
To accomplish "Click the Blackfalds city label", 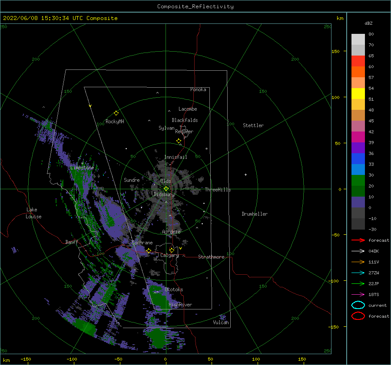I will point(185,120).
